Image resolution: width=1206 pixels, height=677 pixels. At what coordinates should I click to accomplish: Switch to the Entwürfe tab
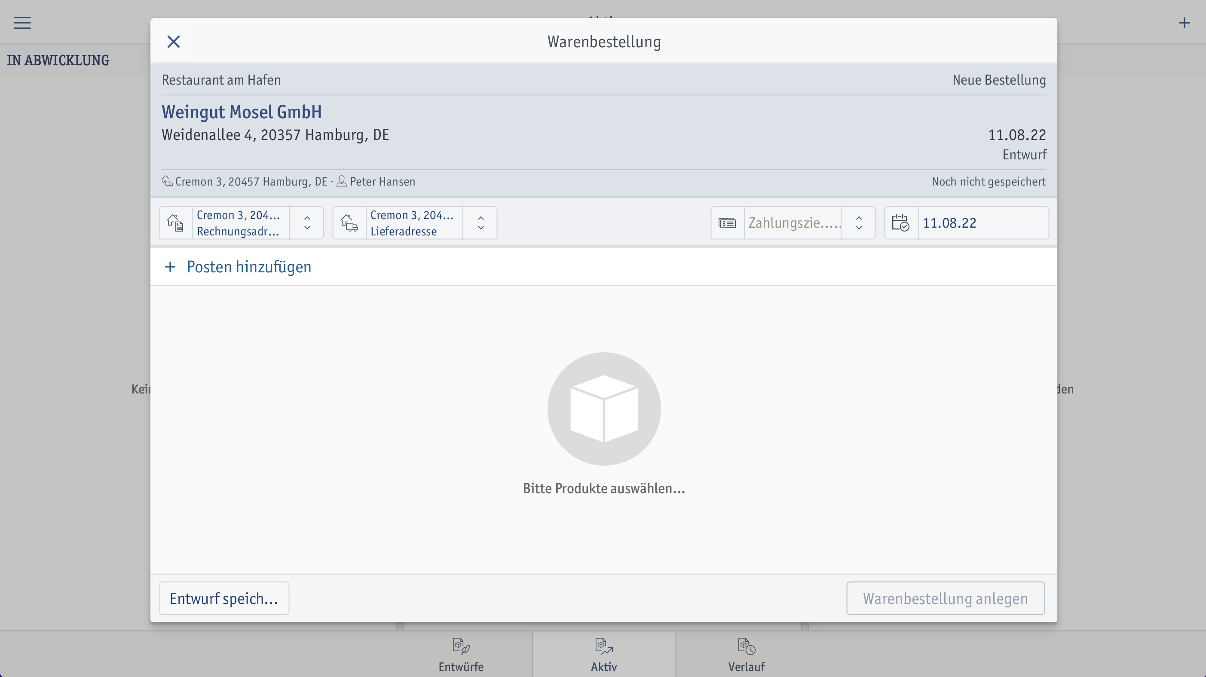pos(461,654)
